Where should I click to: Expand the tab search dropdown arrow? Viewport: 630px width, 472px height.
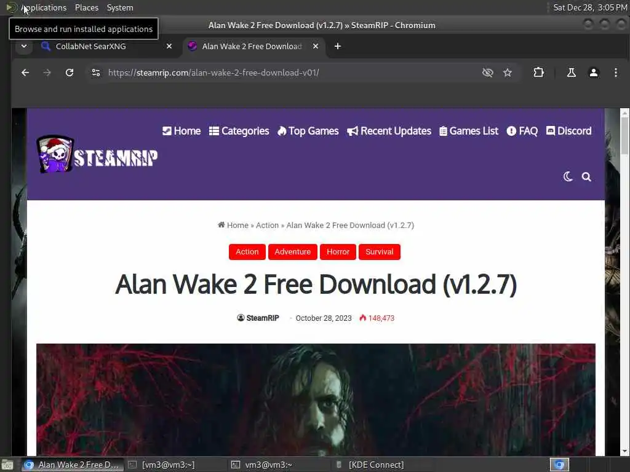point(24,46)
